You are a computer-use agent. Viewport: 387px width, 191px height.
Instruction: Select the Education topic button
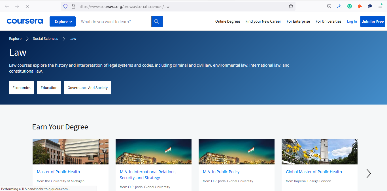pyautogui.click(x=49, y=88)
